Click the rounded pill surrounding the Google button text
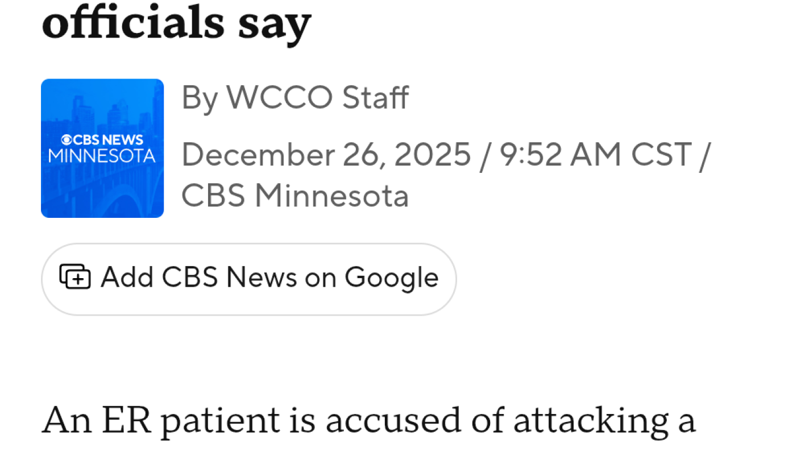This screenshot has width=809, height=455. [248, 278]
